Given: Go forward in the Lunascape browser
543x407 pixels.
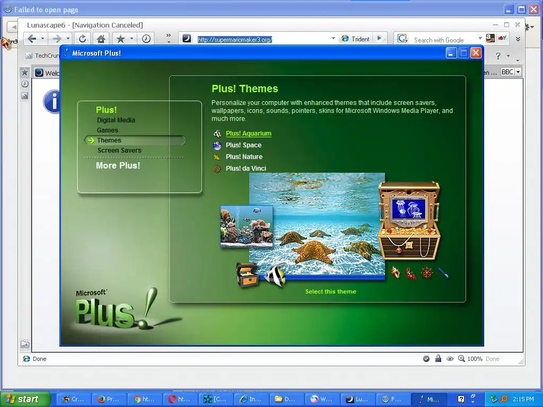Looking at the screenshot, I should point(57,39).
